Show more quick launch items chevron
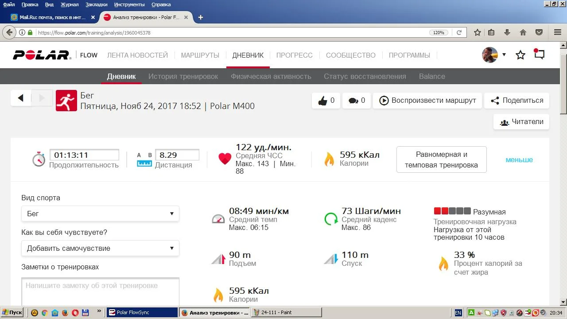 (x=99, y=311)
